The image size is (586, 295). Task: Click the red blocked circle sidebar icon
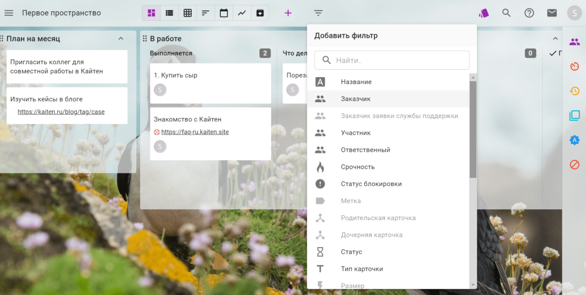pos(575,164)
